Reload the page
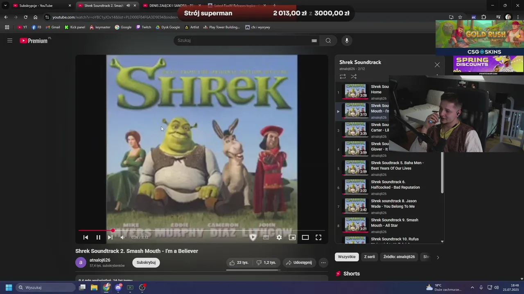This screenshot has width=524, height=294. [x=25, y=17]
